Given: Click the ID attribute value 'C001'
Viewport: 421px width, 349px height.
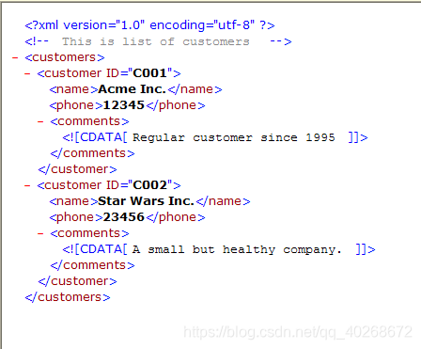Looking at the screenshot, I should click(x=150, y=73).
